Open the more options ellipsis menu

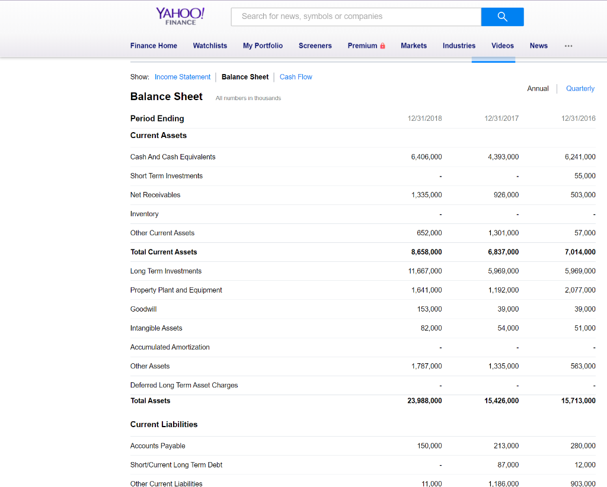(568, 46)
